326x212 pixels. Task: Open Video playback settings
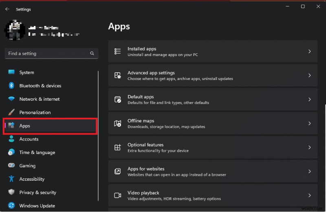[x=213, y=195]
